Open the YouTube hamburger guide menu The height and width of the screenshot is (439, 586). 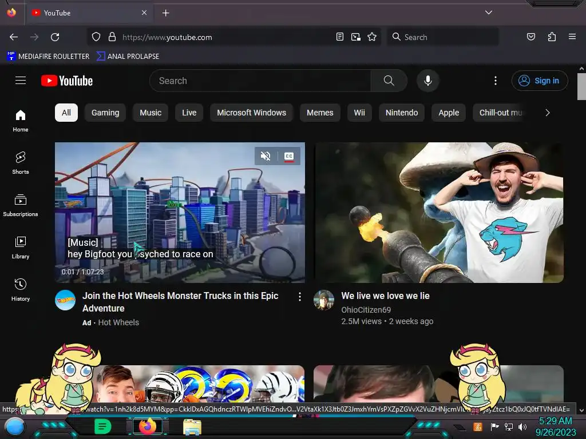pos(21,80)
